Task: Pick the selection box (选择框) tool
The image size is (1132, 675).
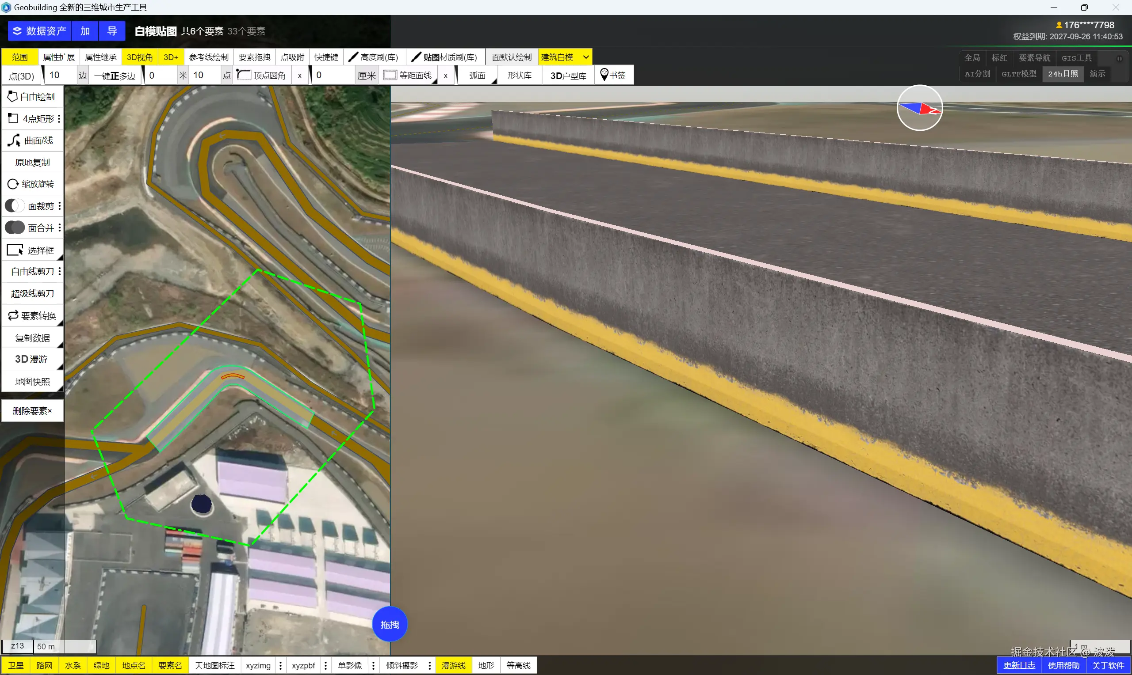Action: point(32,250)
